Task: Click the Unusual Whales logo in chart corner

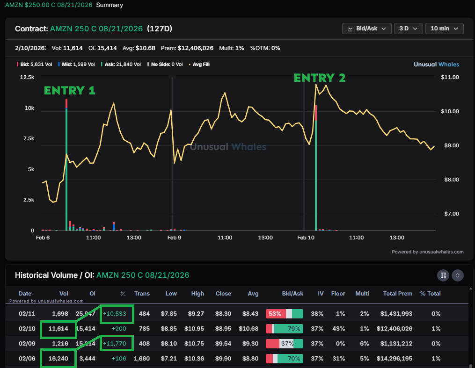Action: 436,65
